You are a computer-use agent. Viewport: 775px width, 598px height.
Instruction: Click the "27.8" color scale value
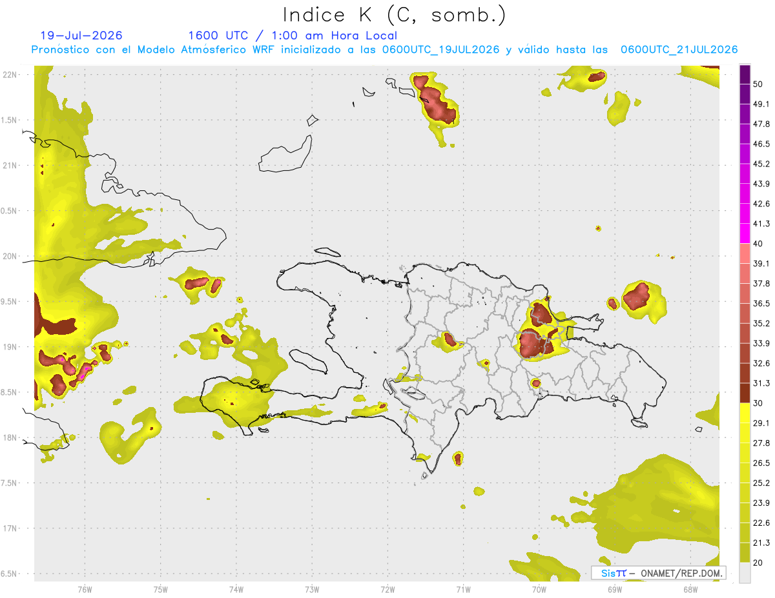tap(762, 443)
